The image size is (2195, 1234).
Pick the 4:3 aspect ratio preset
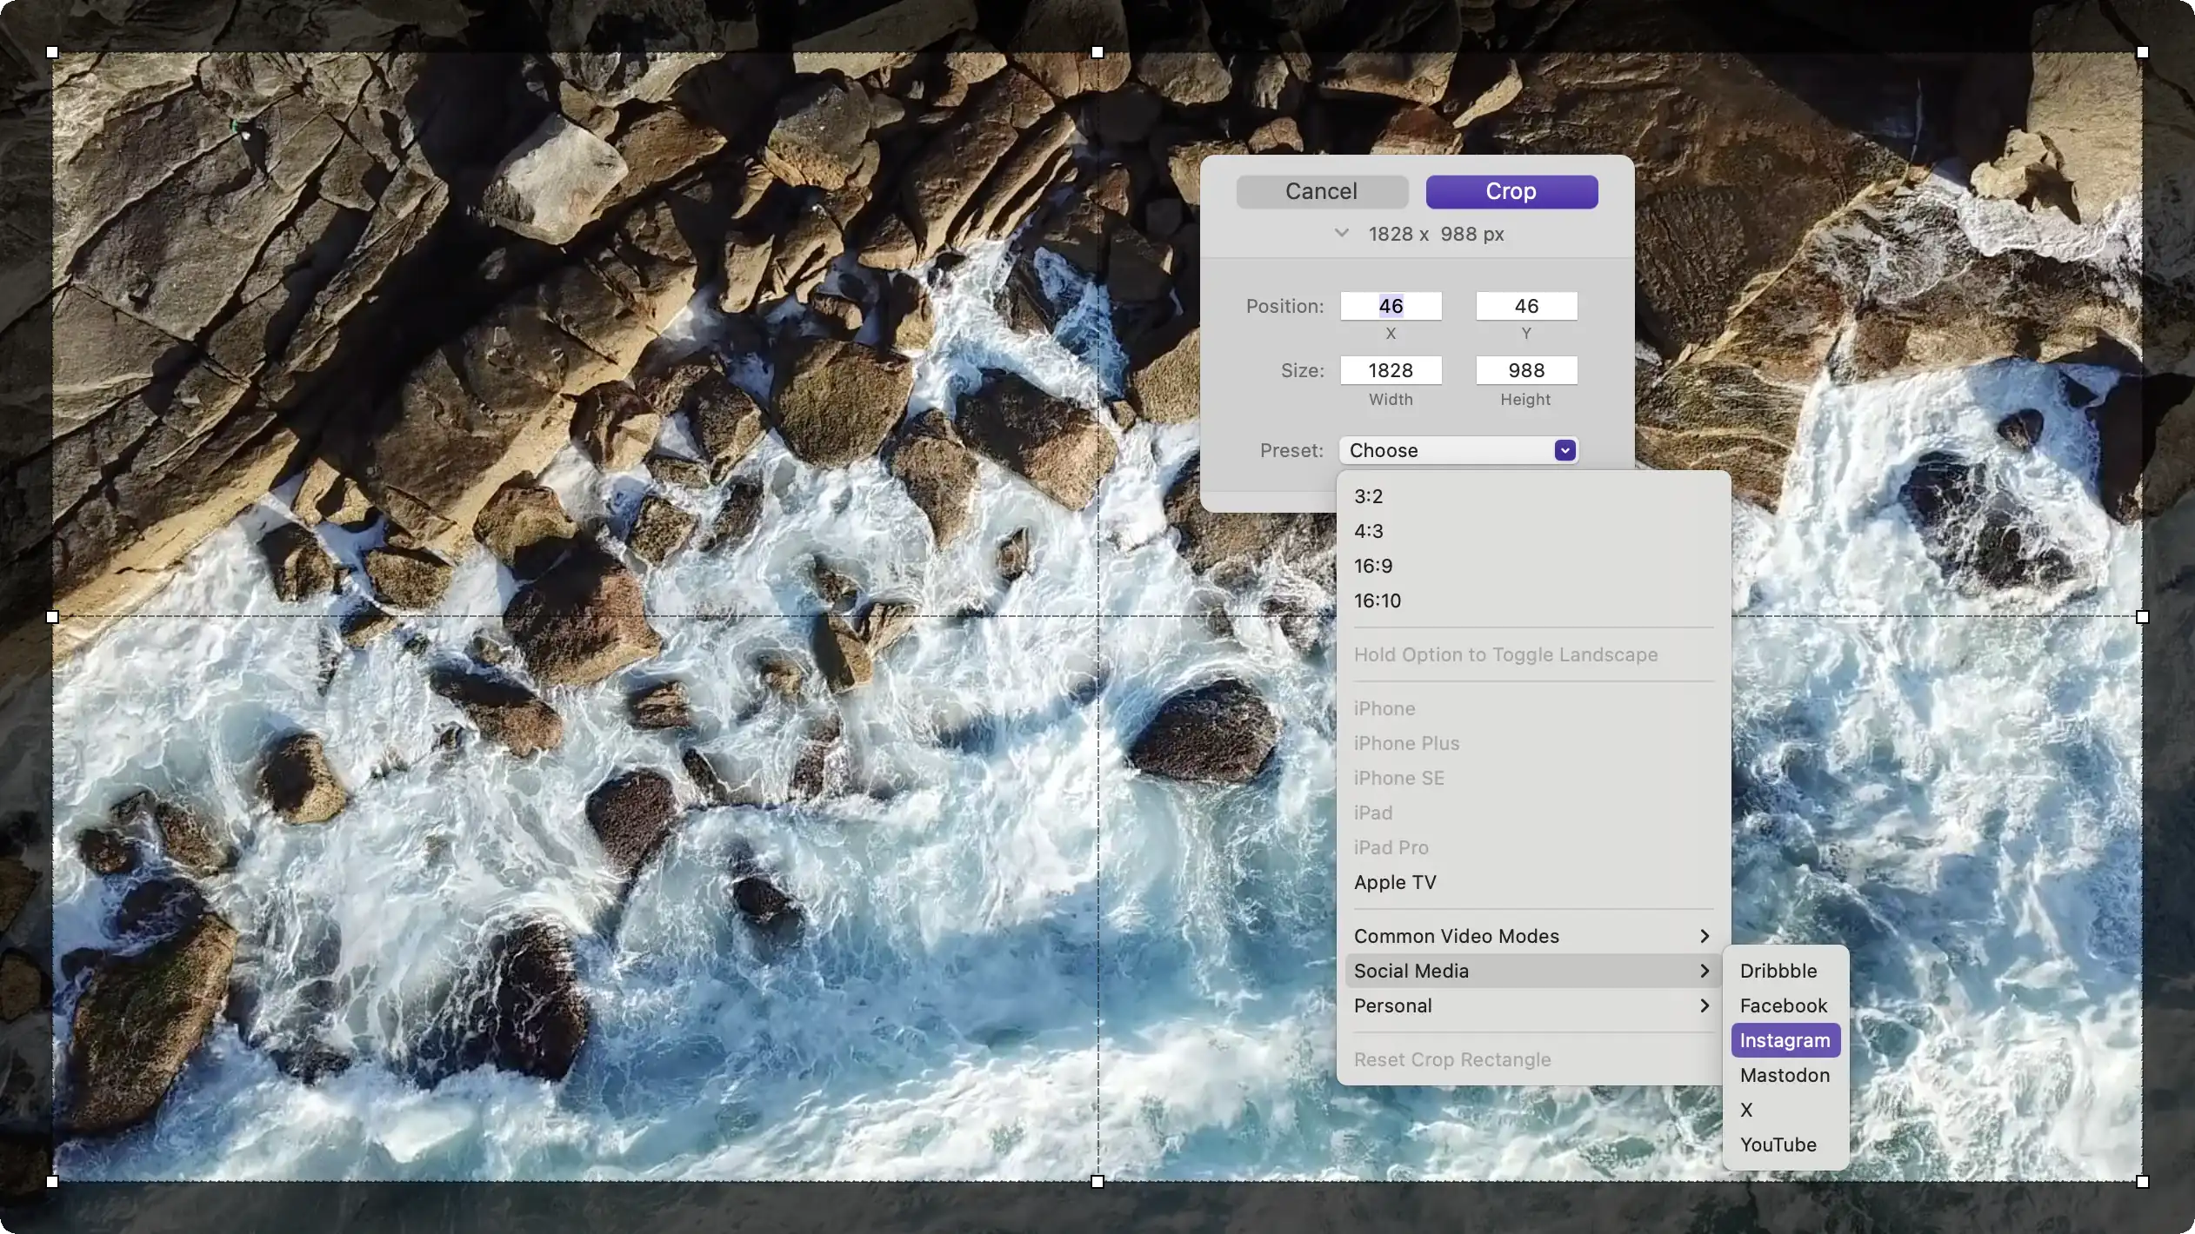1368,531
